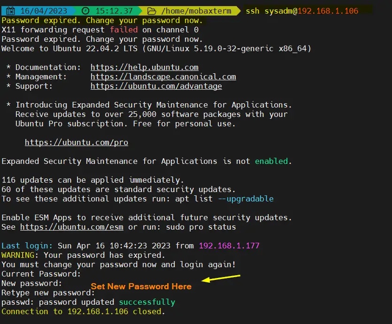Open the ubuntu.com/esm link
392x324 pixels.
72,227
